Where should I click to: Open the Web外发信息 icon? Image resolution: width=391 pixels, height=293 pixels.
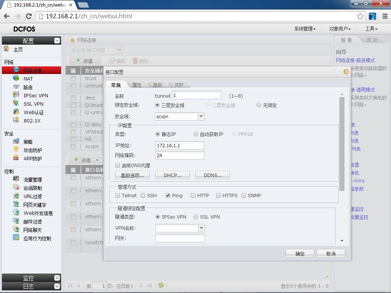[x=16, y=212]
